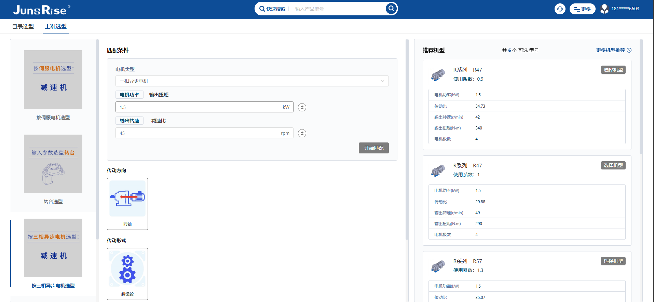
Task: Select the 同轴 coaxial direction image
Action: click(x=127, y=198)
